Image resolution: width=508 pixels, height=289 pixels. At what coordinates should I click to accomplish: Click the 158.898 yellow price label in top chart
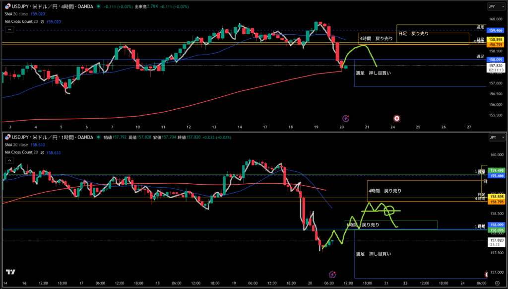[496, 39]
